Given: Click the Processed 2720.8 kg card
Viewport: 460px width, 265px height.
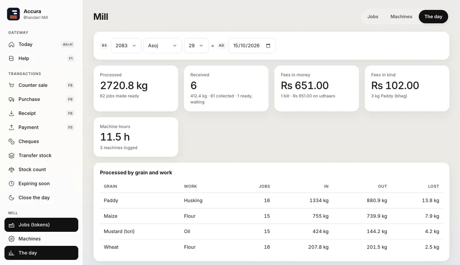Looking at the screenshot, I should (x=136, y=88).
